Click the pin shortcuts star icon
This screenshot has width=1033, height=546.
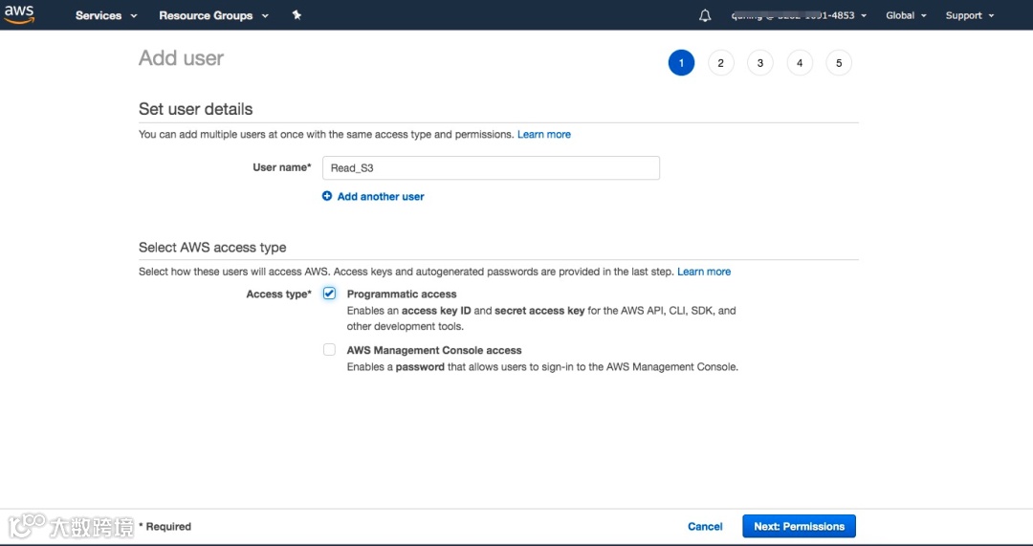point(297,15)
